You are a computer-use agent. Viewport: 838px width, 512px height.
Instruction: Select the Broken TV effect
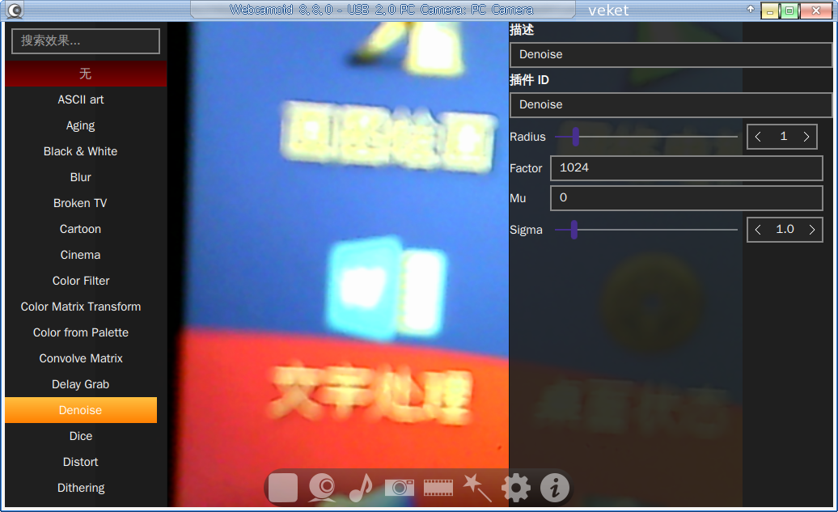coord(81,203)
